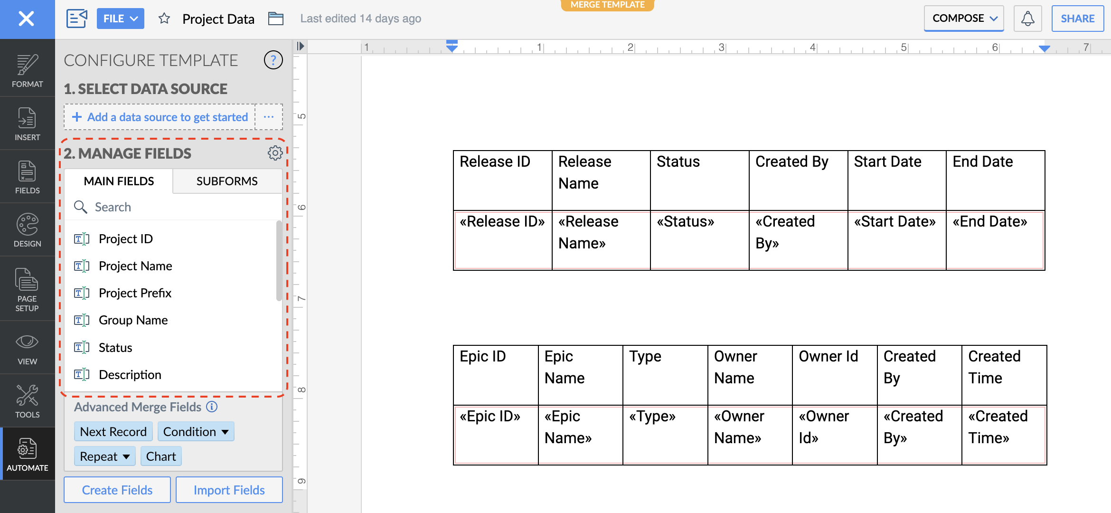Open the Insert sidebar panel
Image resolution: width=1111 pixels, height=513 pixels.
(x=27, y=123)
